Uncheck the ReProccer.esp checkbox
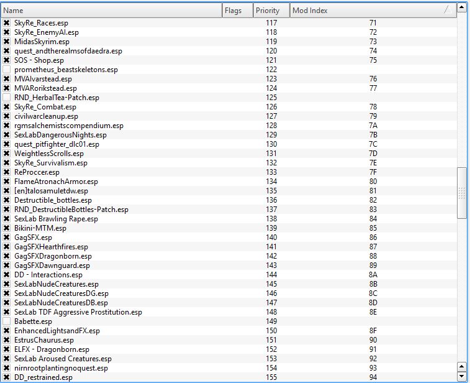The width and height of the screenshot is (470, 383). click(7, 172)
